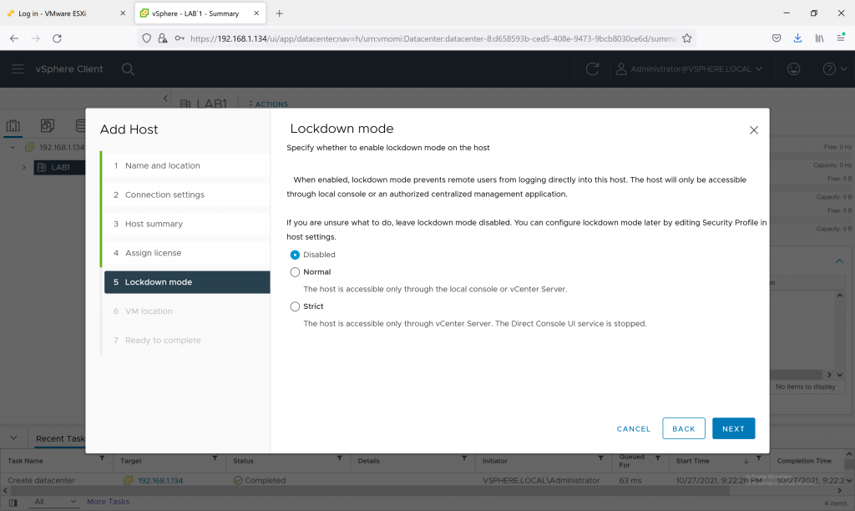Screen dimensions: 855x511
Task: Select 192.168.1.134 vCenter in the tree
Action: coord(62,147)
